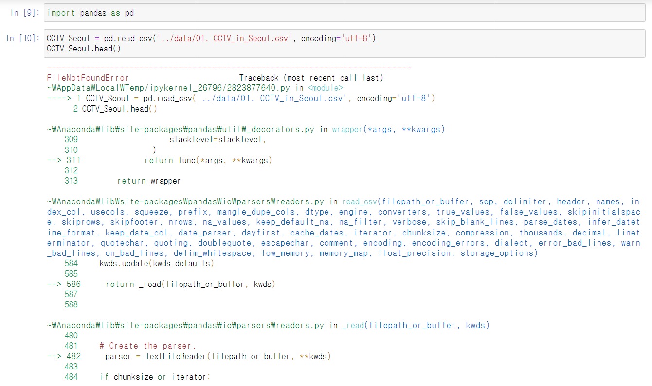The height and width of the screenshot is (386, 652).
Task: Click arrow line '--> 311 return func(*args, **kwargs)'
Action: [x=159, y=160]
